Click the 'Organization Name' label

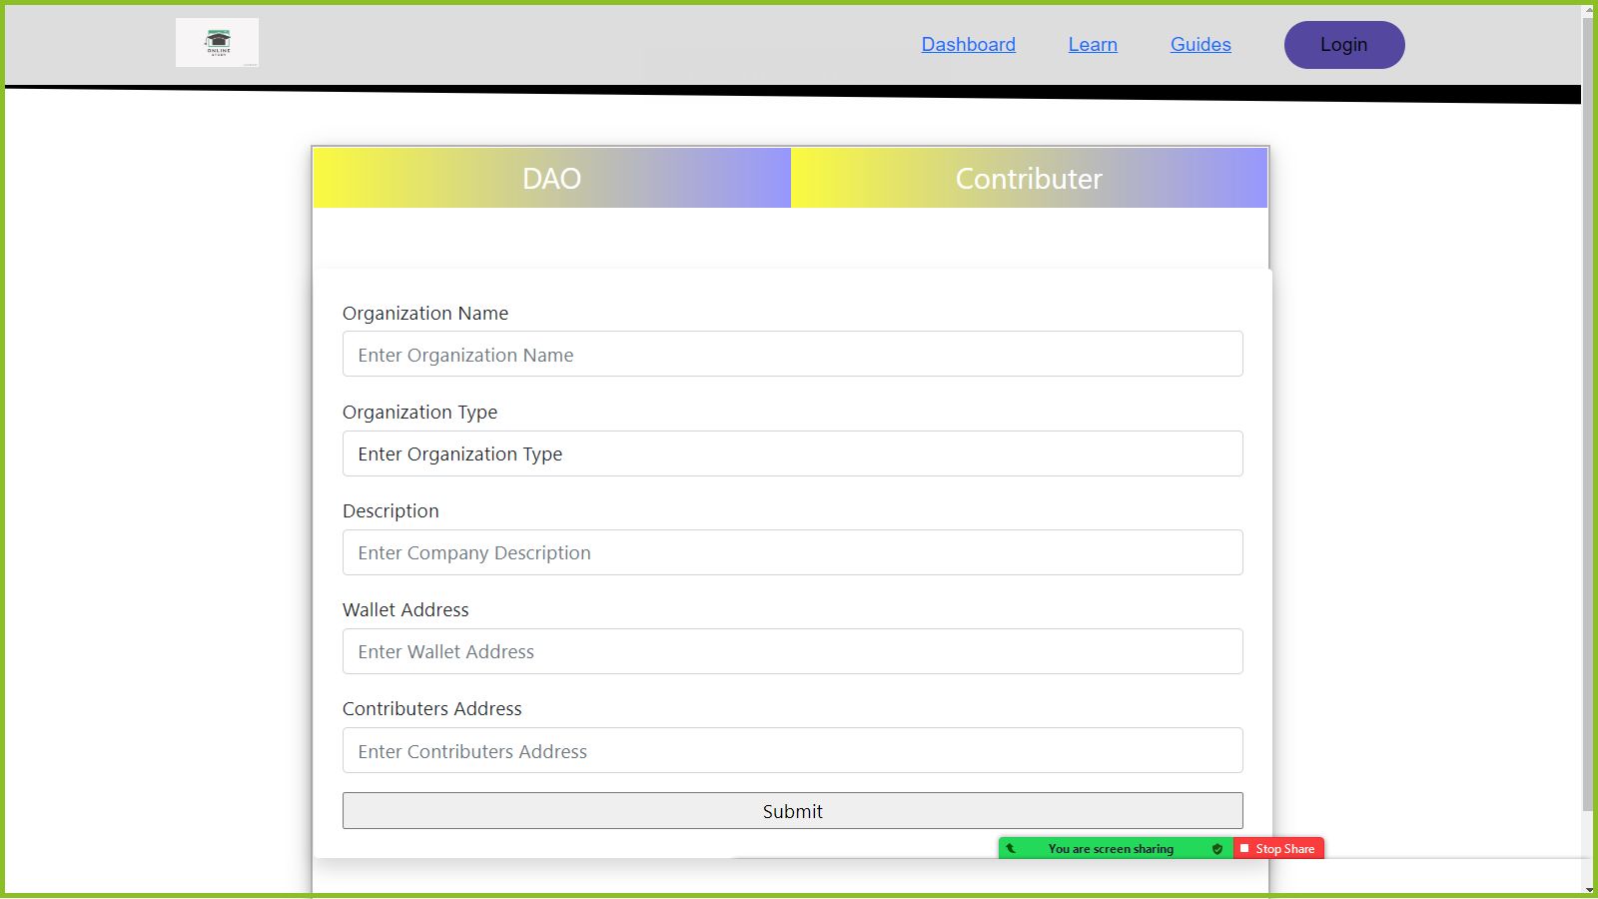pos(425,313)
